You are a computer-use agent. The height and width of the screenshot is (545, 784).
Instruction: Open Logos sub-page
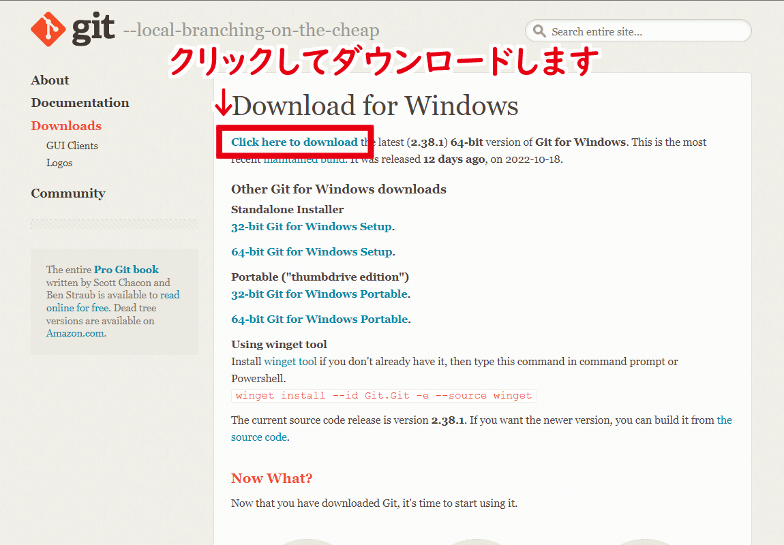click(x=59, y=163)
